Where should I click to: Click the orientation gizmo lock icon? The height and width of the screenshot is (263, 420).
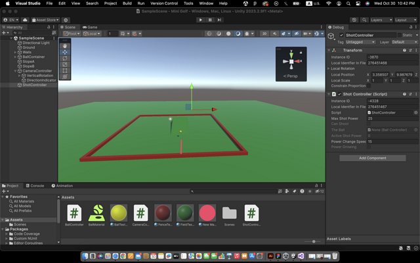(x=301, y=53)
